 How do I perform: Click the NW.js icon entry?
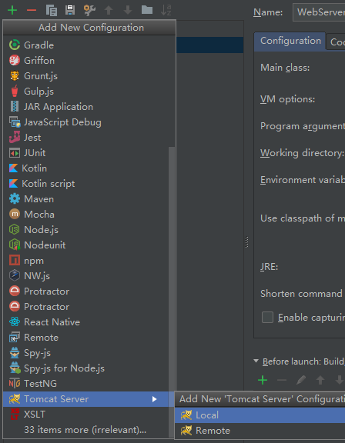pyautogui.click(x=15, y=276)
